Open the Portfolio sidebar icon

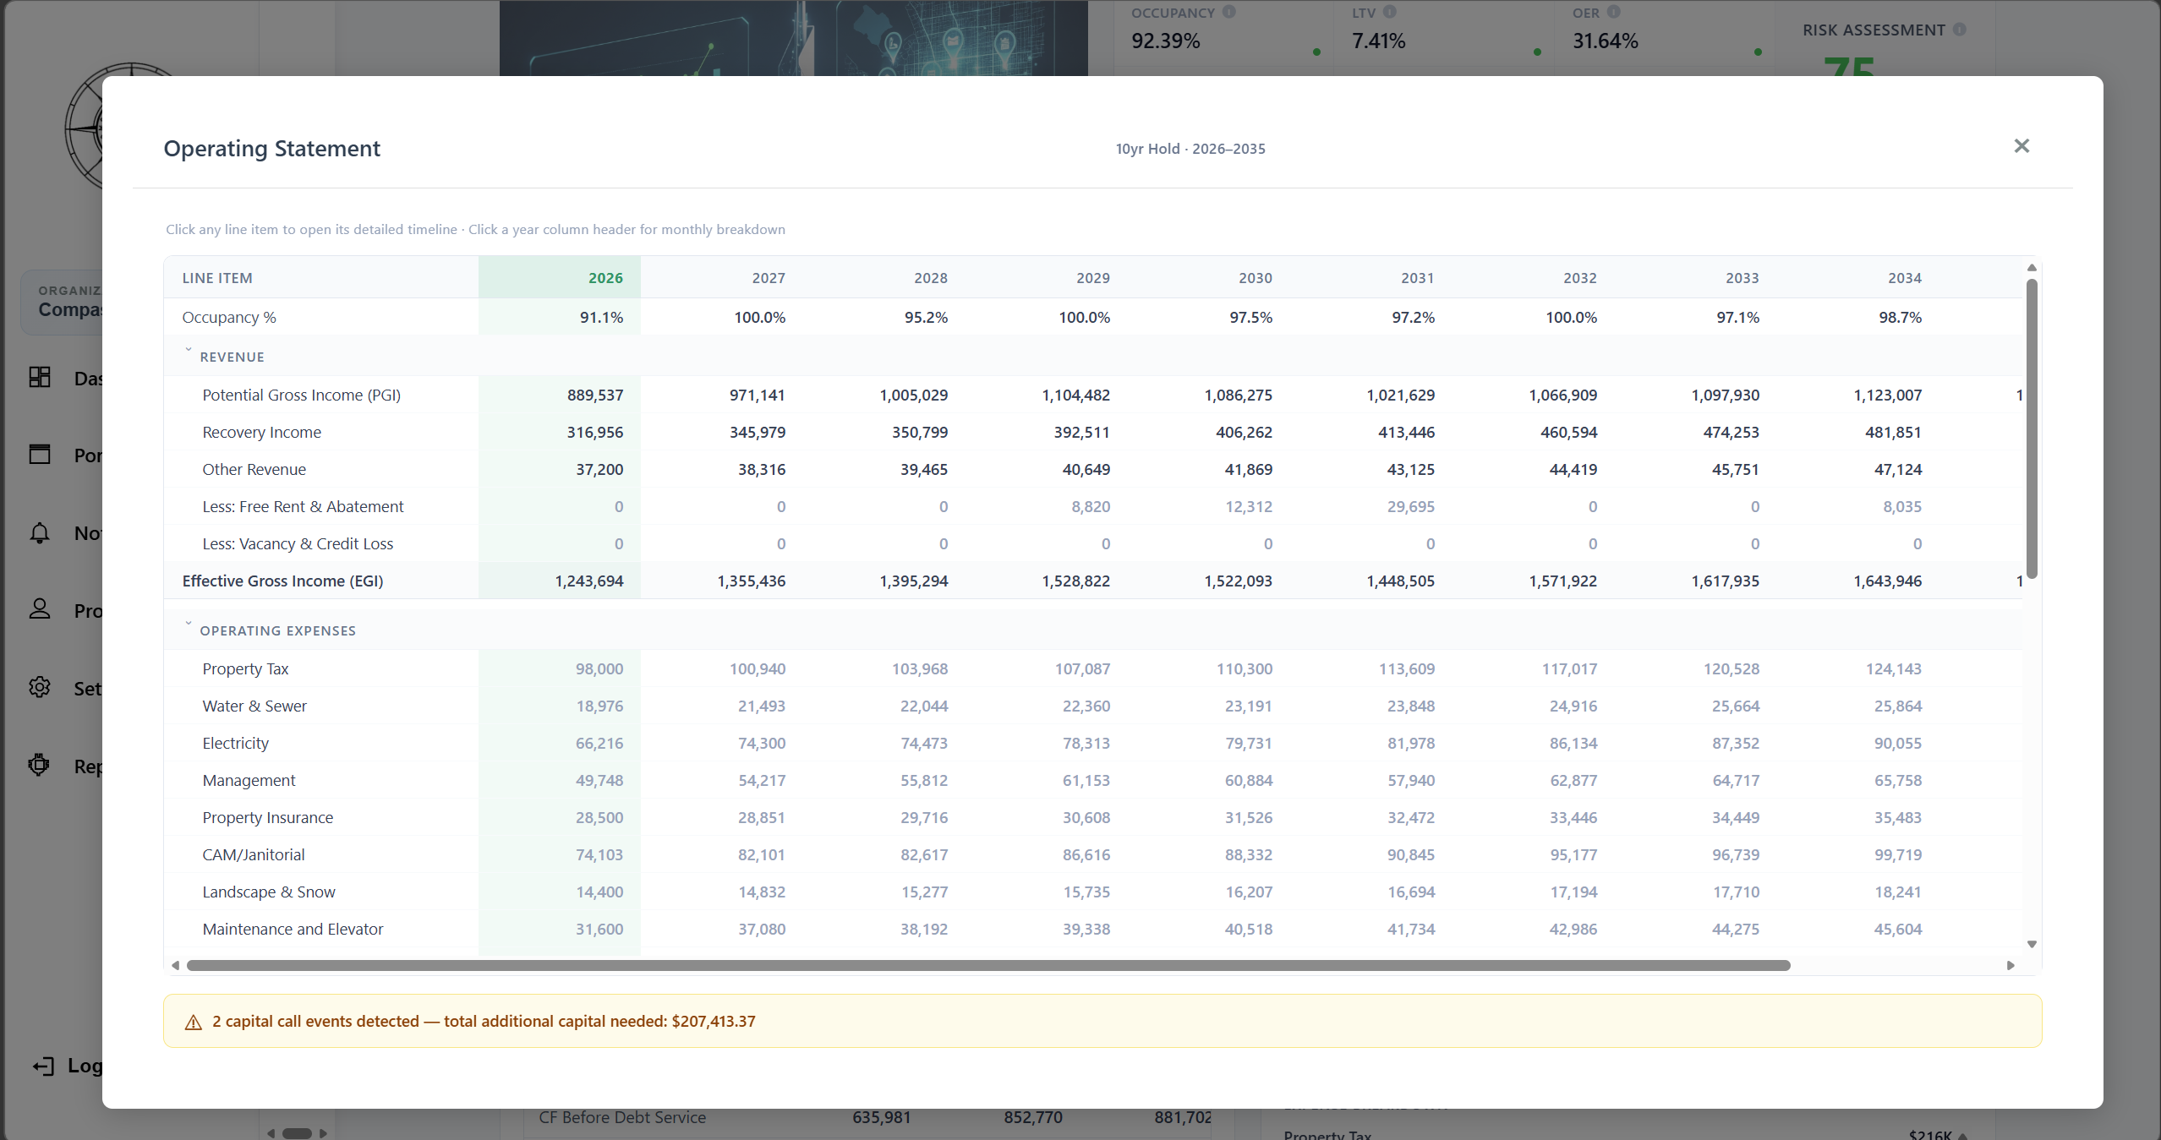(x=40, y=455)
